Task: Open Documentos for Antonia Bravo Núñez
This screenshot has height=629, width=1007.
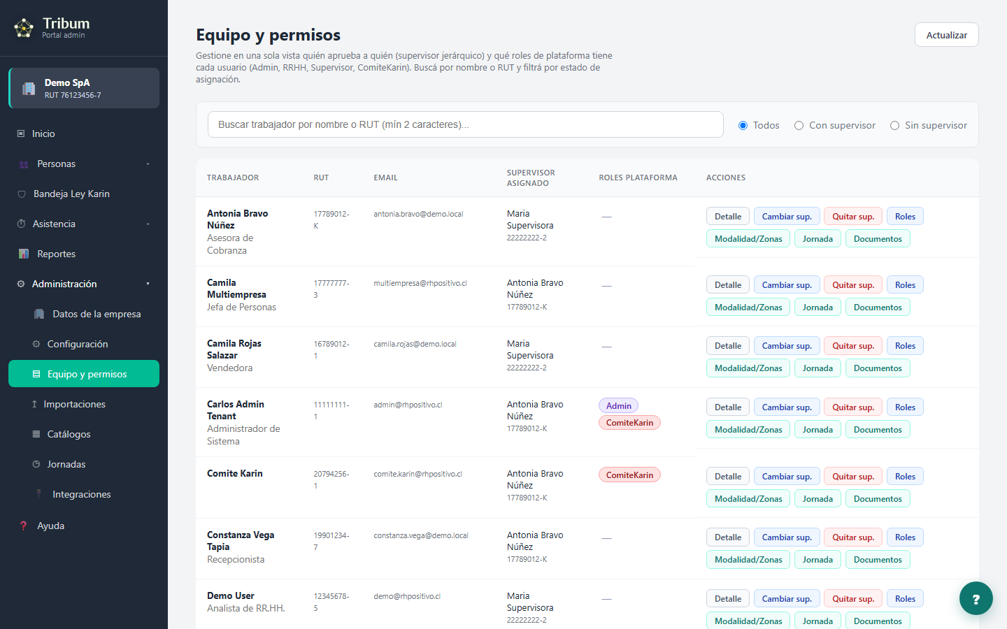Action: coord(878,239)
